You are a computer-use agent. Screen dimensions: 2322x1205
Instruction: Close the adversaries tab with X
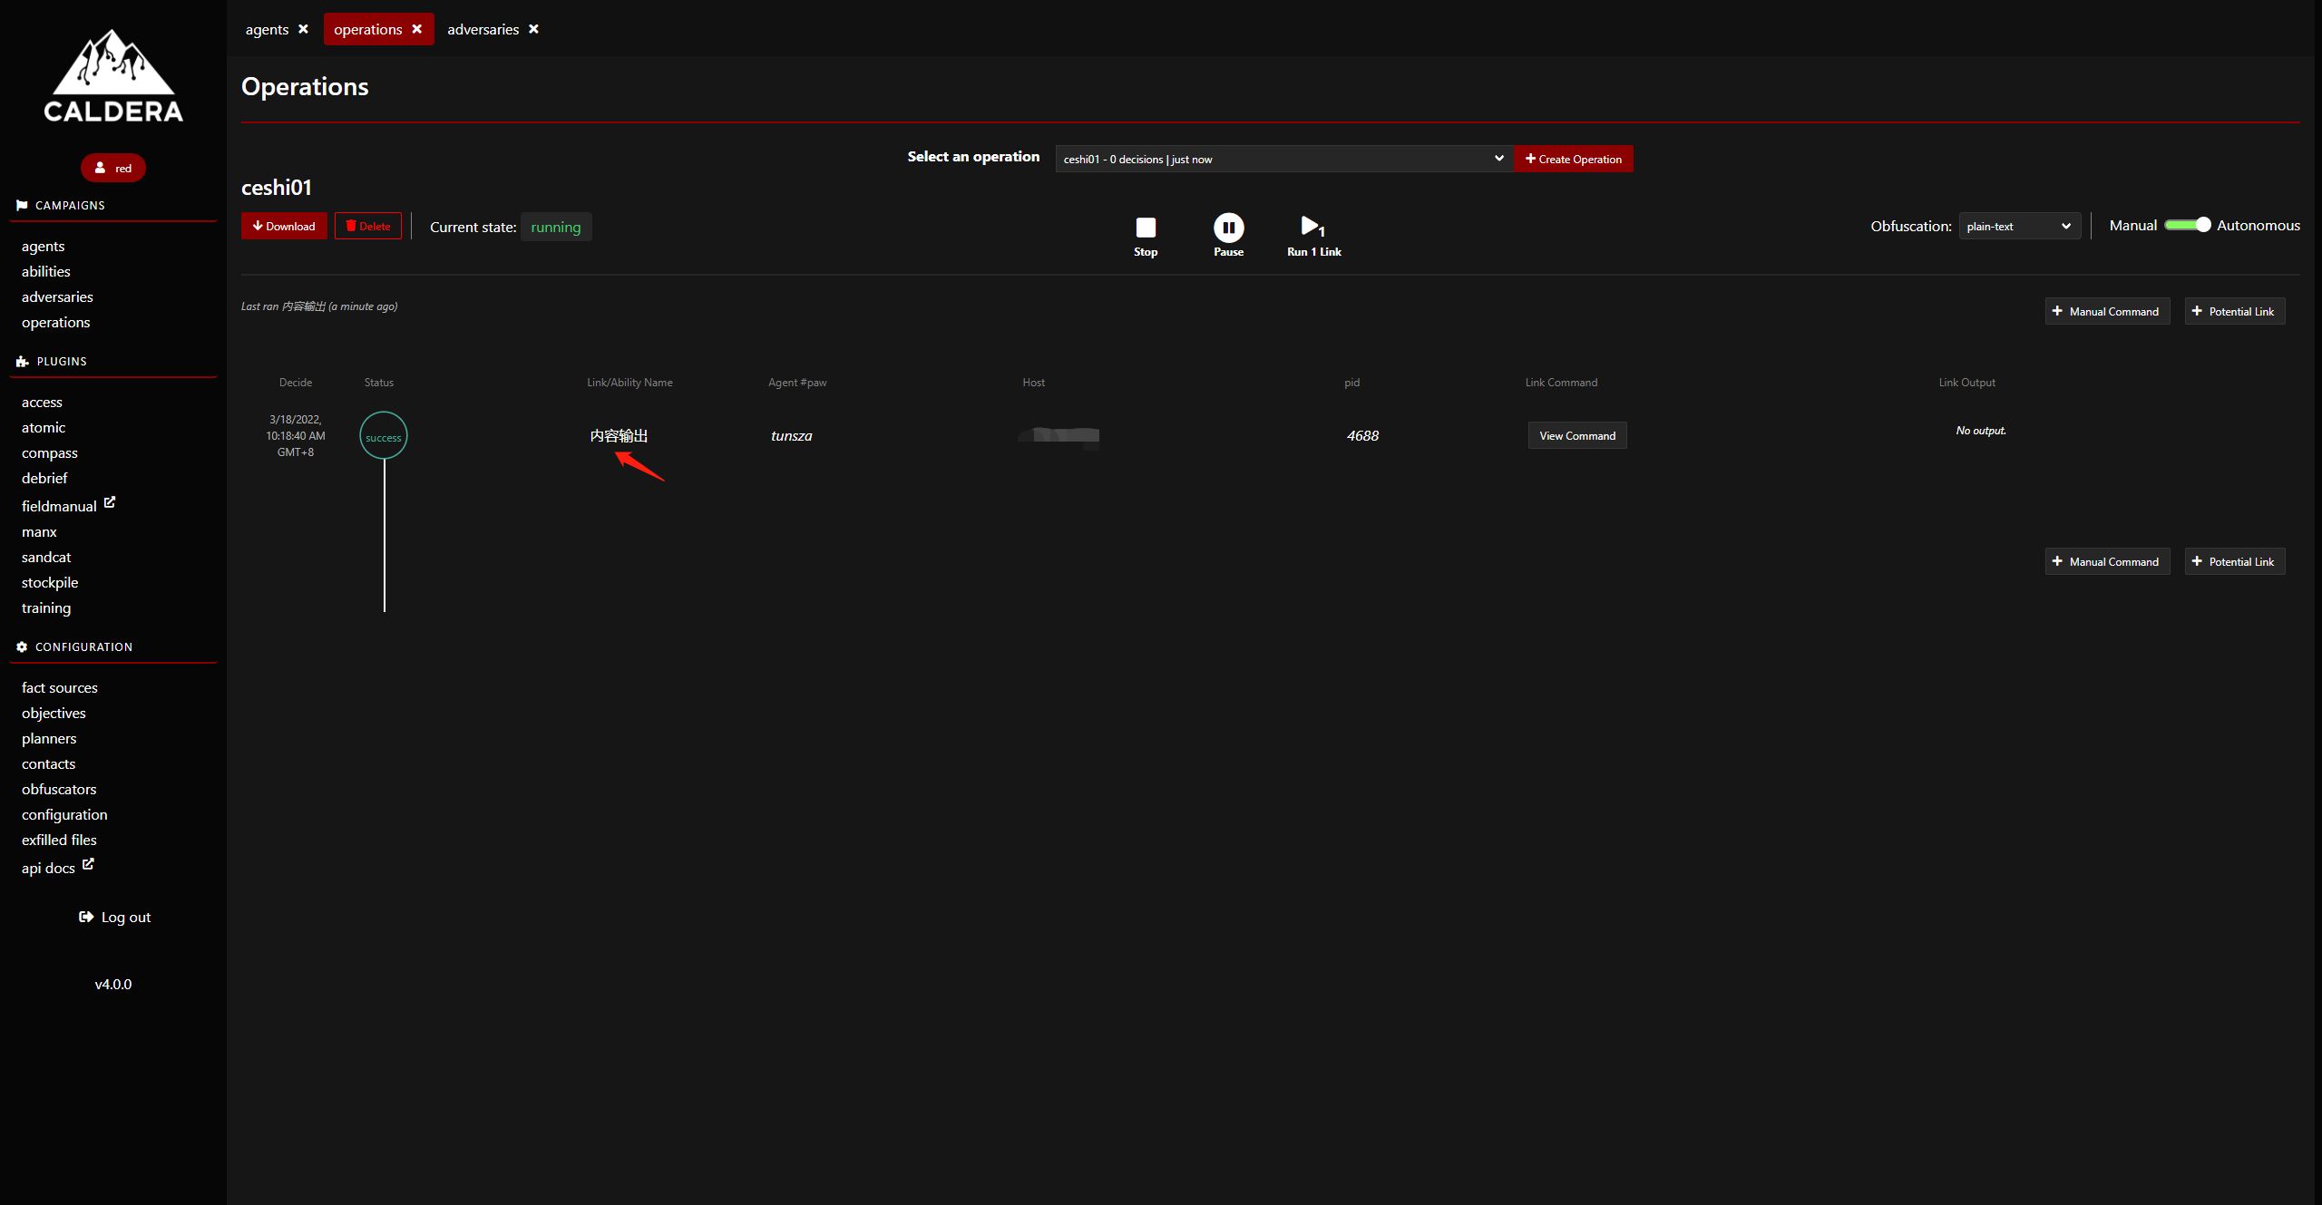point(534,29)
